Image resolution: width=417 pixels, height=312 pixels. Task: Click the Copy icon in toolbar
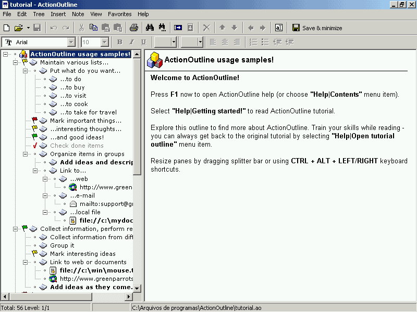coord(93,28)
